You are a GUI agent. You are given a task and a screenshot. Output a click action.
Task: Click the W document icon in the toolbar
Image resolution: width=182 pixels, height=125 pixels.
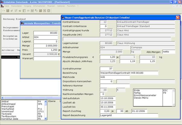click(x=32, y=11)
